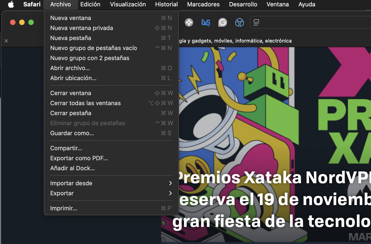The width and height of the screenshot is (371, 244).
Task: Select Cerrar pestaña
Action: (111, 113)
